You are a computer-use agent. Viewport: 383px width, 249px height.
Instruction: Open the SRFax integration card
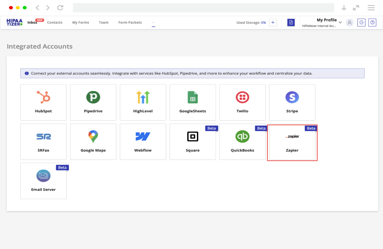click(44, 142)
